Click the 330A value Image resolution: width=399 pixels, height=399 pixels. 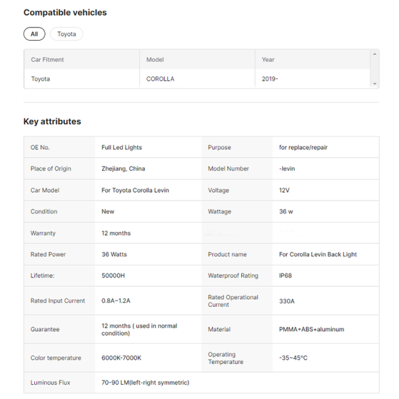point(287,301)
